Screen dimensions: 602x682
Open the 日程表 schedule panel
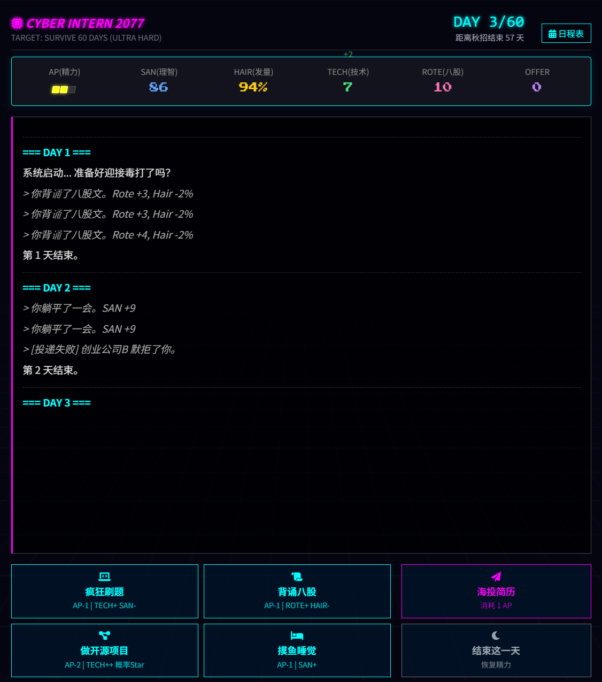tap(566, 33)
